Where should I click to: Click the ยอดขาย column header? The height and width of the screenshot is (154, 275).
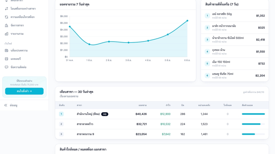coord(142,105)
